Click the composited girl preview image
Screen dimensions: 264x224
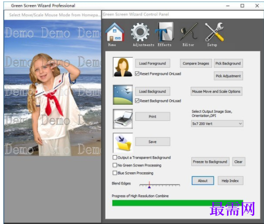point(52,88)
